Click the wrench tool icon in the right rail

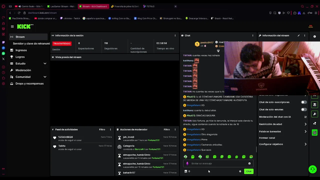pos(314,114)
